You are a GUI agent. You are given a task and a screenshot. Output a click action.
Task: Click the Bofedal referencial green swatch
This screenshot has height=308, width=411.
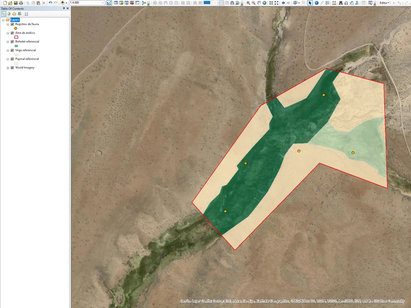pos(16,46)
